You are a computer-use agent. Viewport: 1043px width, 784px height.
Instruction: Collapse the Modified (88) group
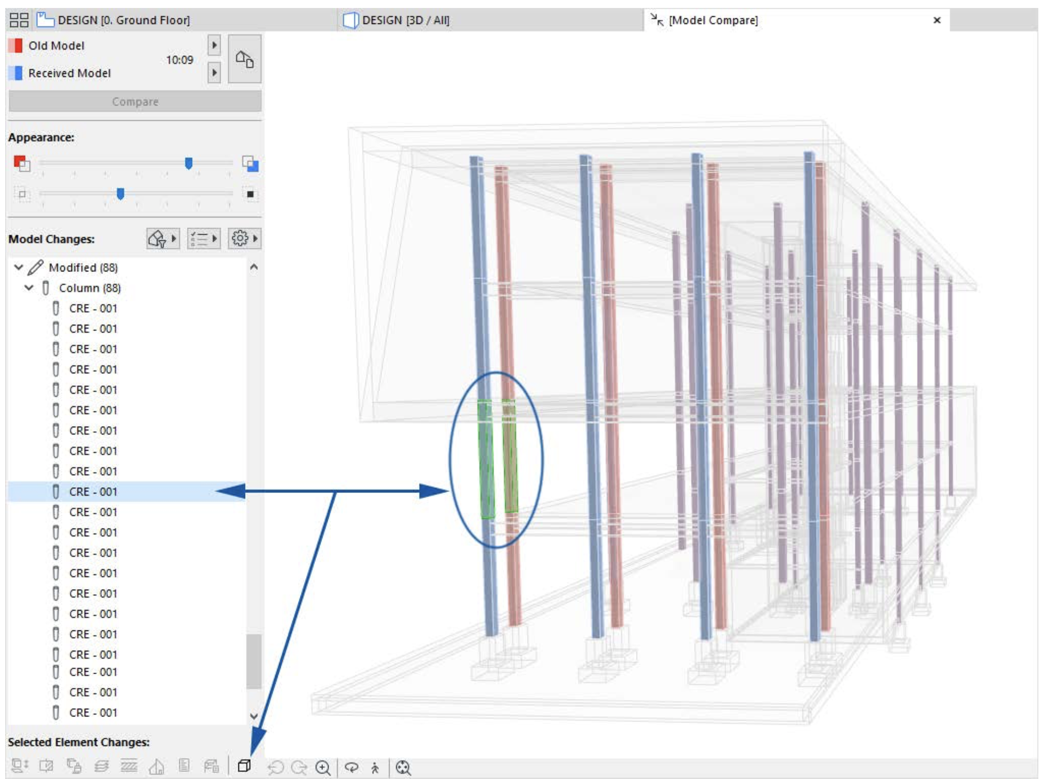19,268
